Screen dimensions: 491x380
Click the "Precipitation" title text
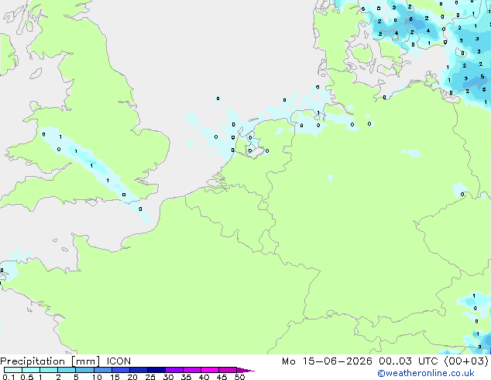pyautogui.click(x=33, y=361)
